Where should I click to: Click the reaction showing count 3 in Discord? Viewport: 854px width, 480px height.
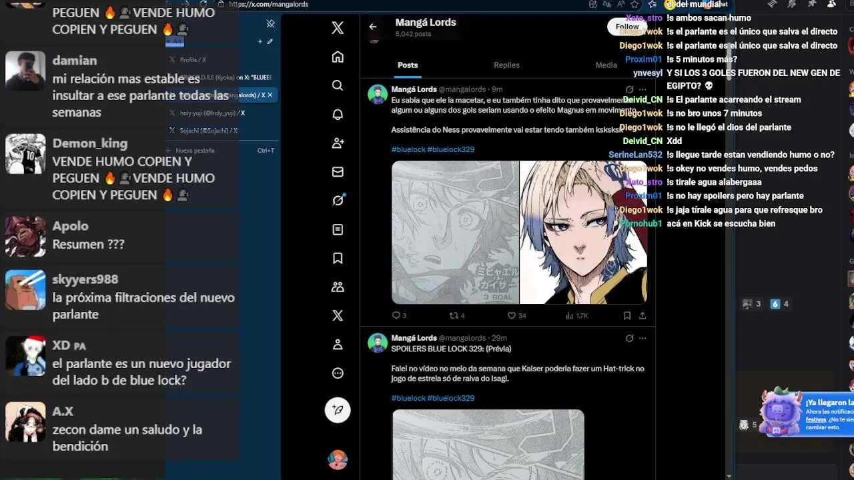click(751, 304)
